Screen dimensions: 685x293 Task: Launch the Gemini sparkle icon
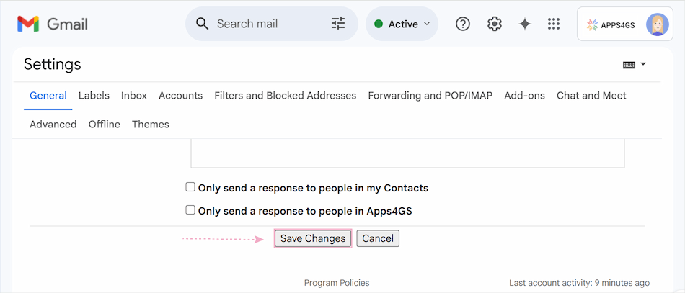tap(524, 24)
